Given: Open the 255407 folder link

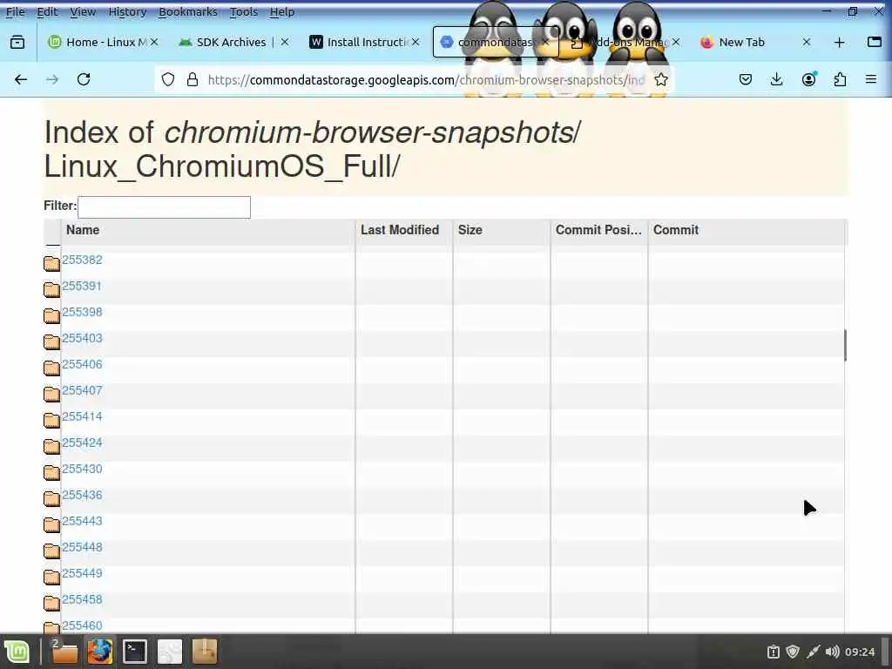Looking at the screenshot, I should coord(82,391).
